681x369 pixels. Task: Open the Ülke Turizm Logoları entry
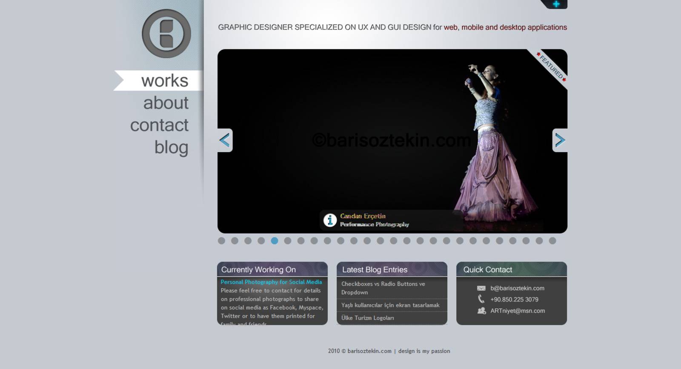367,318
